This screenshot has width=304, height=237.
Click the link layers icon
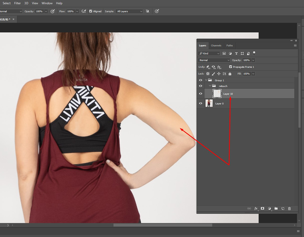tap(249, 209)
